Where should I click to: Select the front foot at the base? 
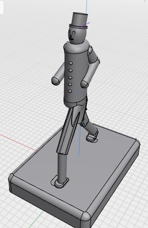pyautogui.click(x=61, y=183)
